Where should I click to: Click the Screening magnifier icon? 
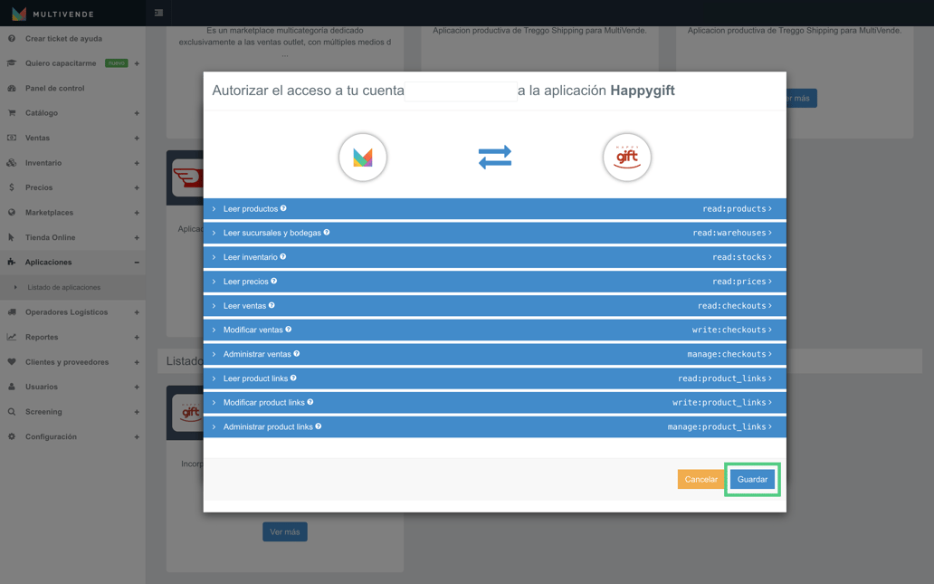tap(12, 412)
